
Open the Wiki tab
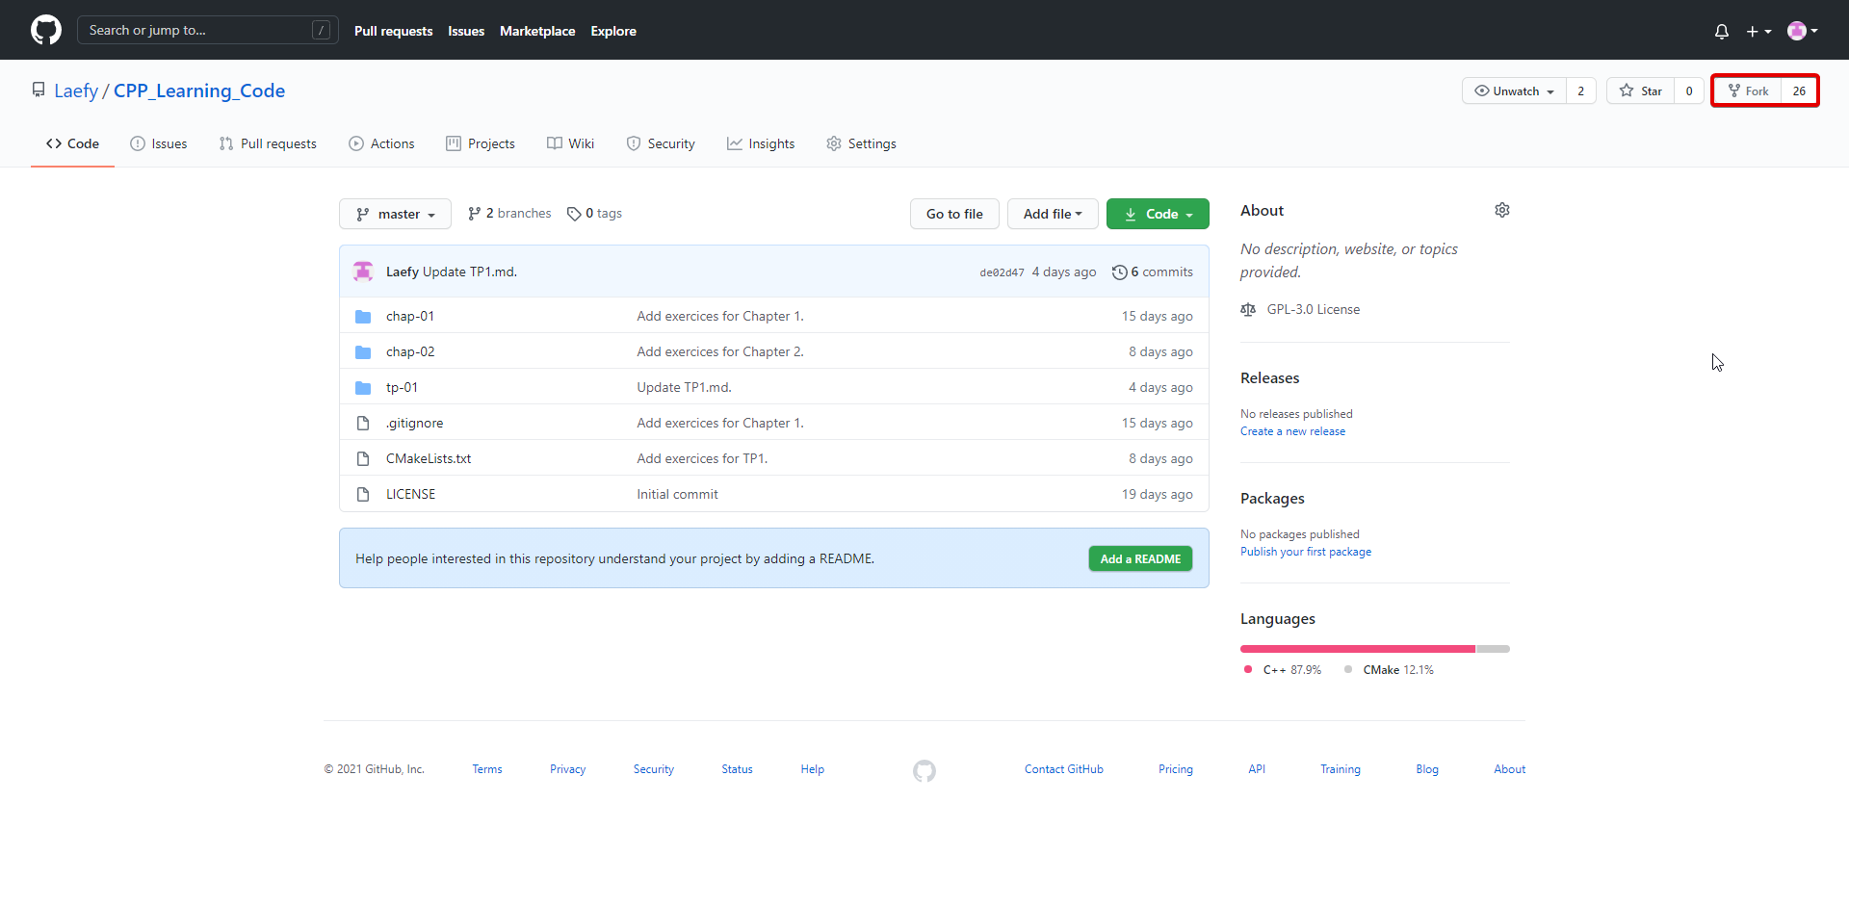pos(571,143)
